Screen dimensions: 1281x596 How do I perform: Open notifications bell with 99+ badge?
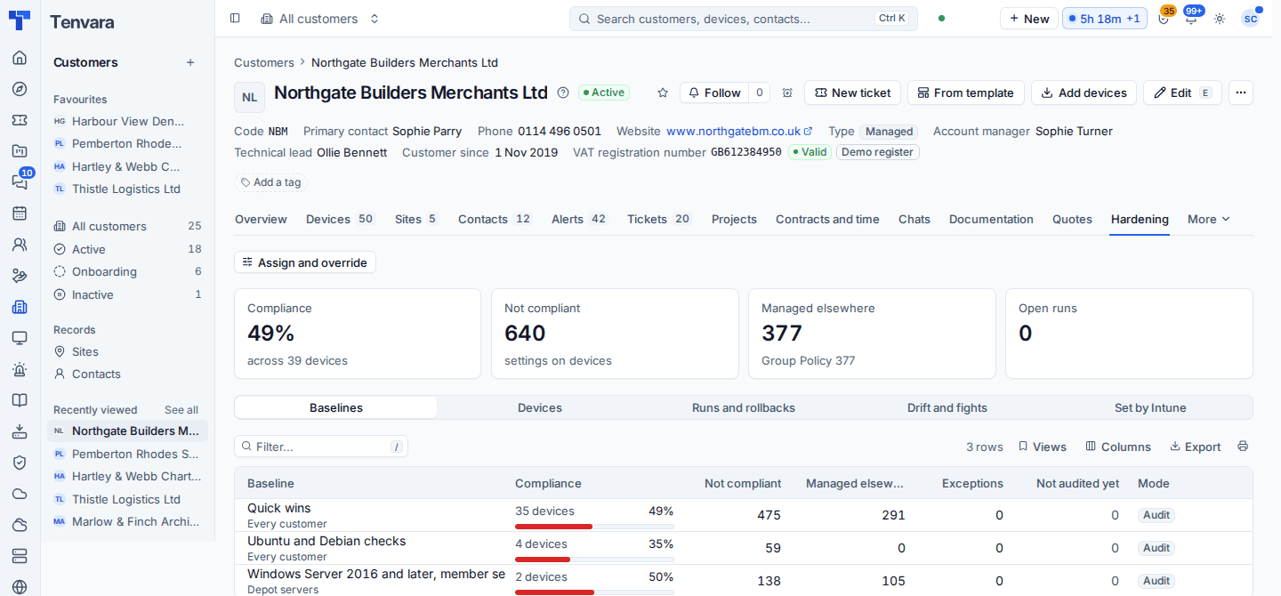click(1191, 19)
